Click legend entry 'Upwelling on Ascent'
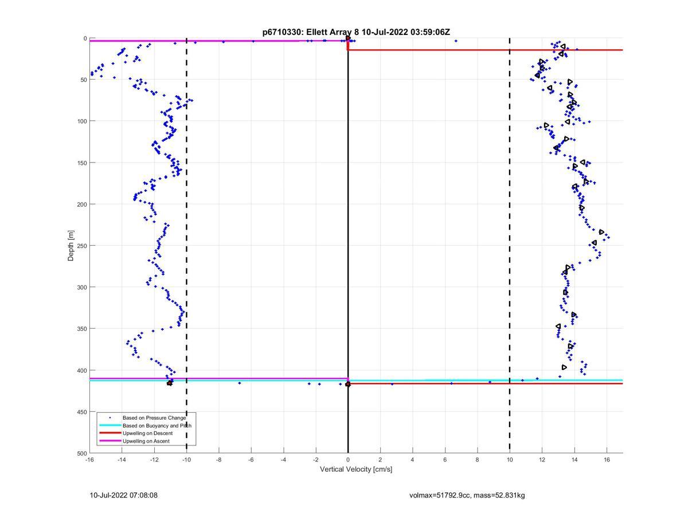Screen dimensions: 688x509 click(146, 441)
